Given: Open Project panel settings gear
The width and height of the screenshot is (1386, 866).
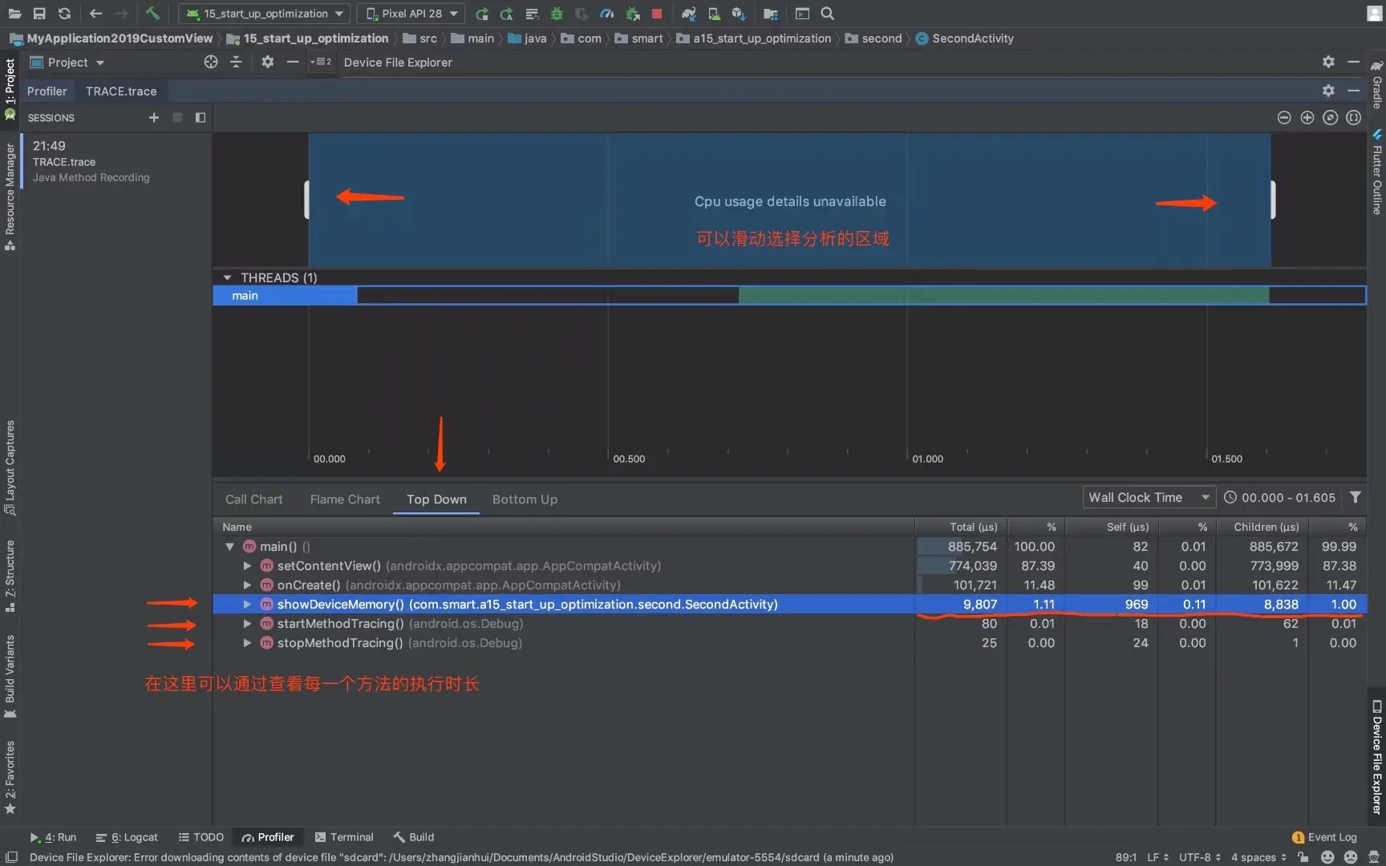Looking at the screenshot, I should [x=268, y=62].
